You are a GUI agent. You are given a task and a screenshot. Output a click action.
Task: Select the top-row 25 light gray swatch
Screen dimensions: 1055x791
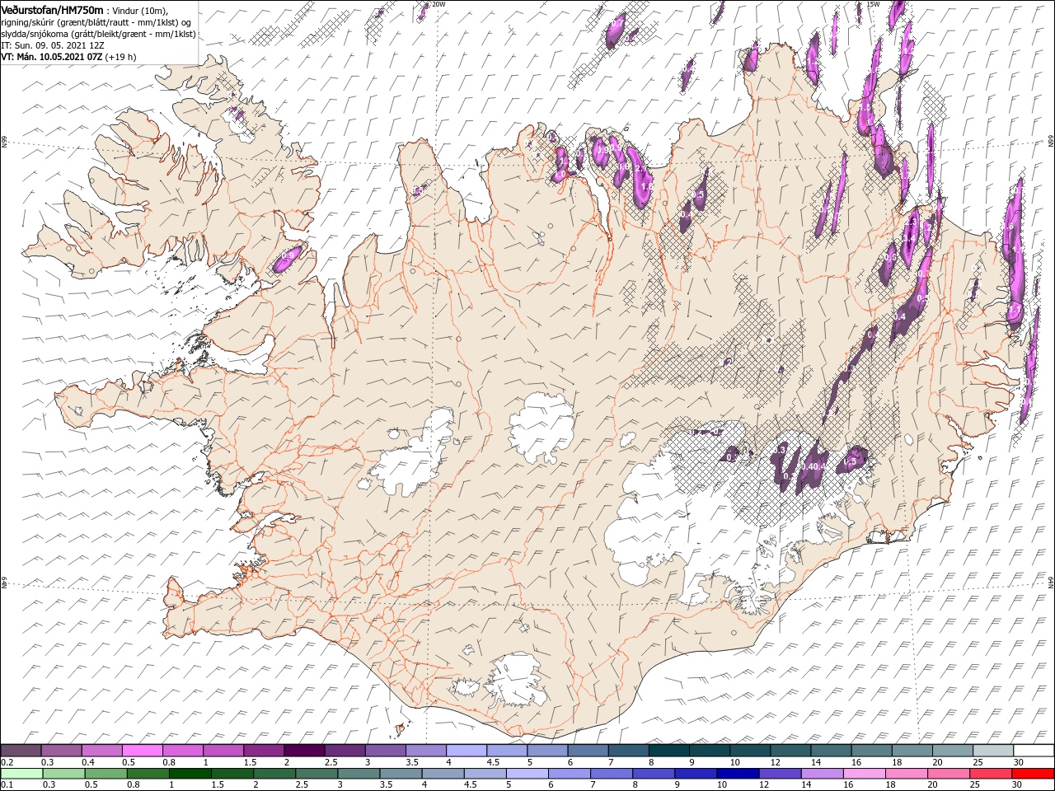pyautogui.click(x=993, y=751)
